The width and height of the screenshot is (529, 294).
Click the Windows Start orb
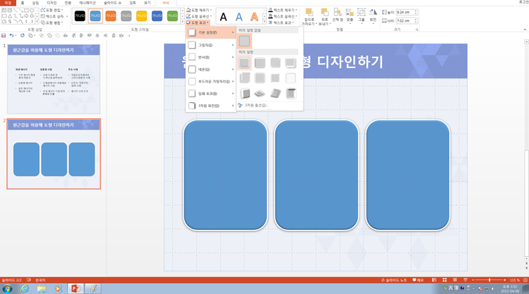pyautogui.click(x=7, y=288)
